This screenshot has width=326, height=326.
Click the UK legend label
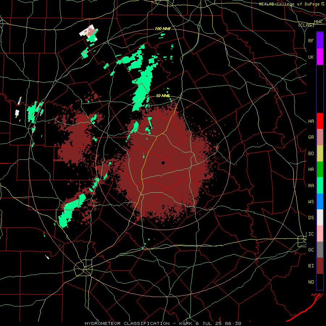point(311,57)
